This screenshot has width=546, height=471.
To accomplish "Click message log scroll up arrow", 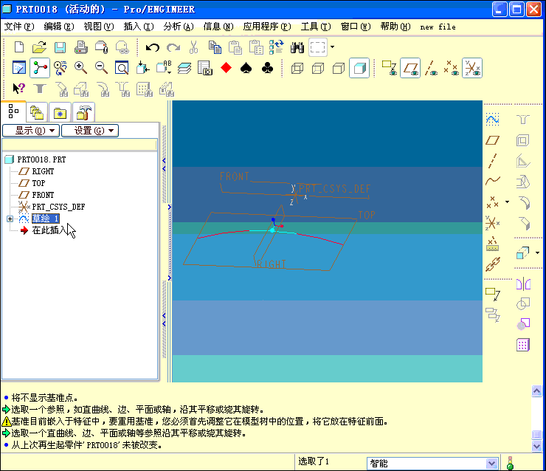I will 536,391.
